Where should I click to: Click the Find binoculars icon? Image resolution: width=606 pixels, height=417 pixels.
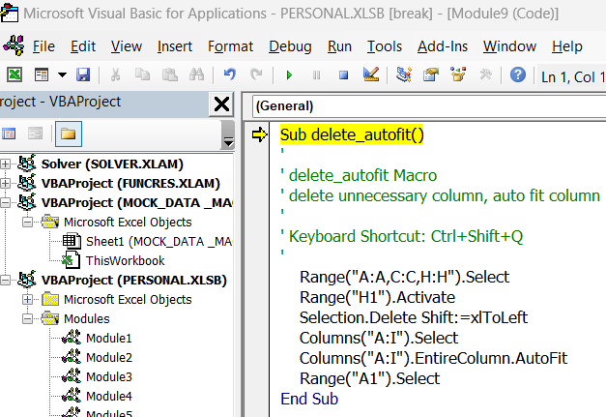(196, 74)
